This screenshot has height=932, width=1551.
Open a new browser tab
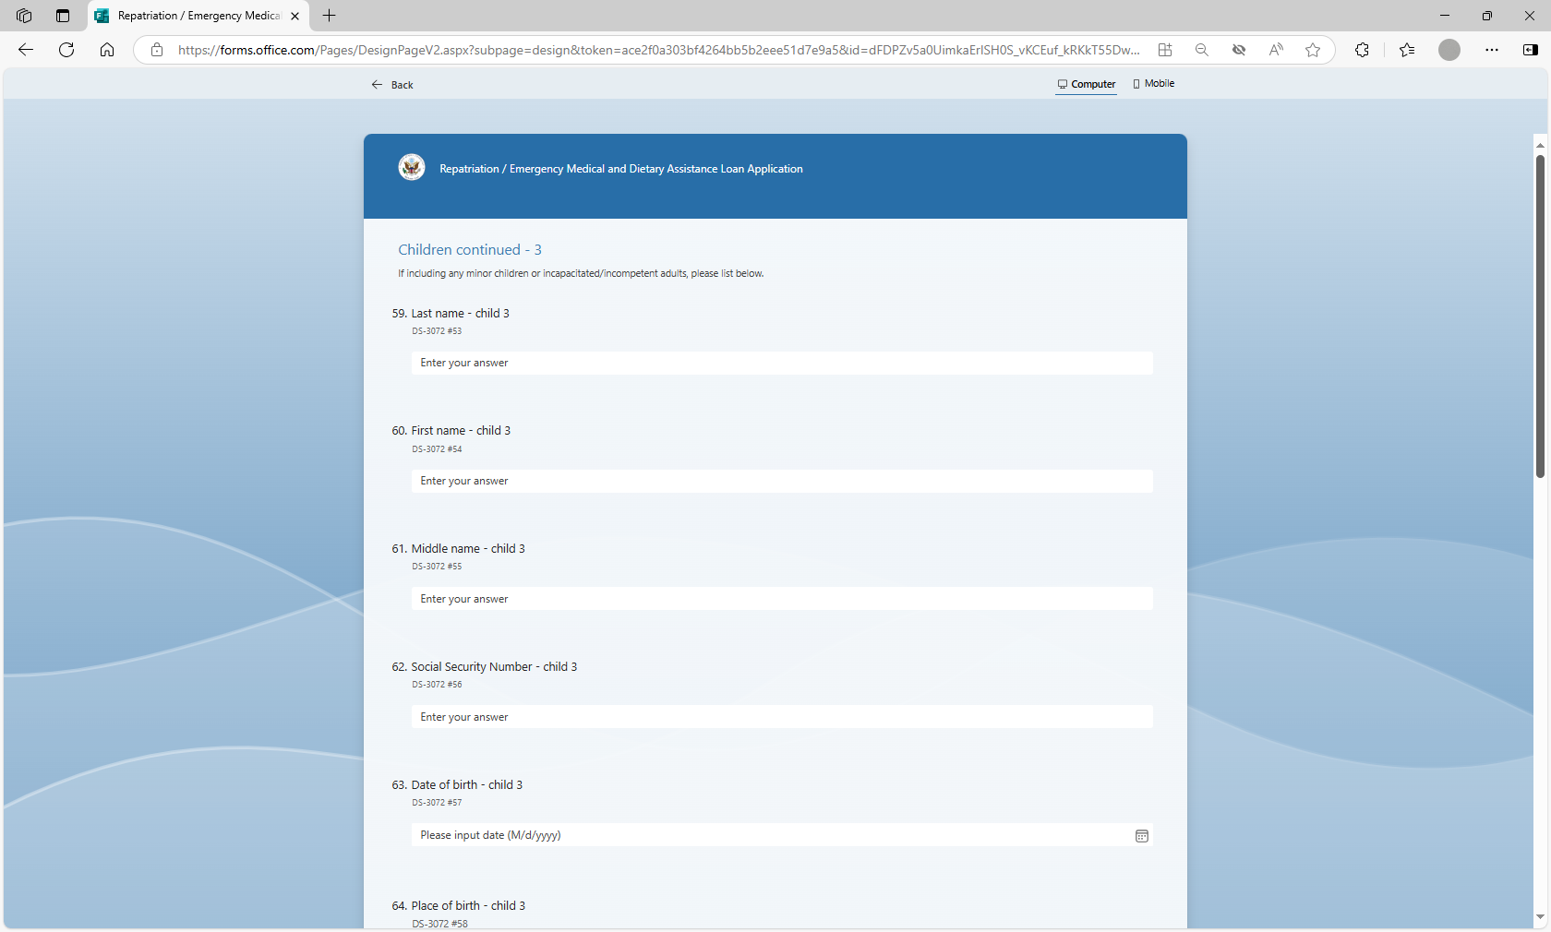point(330,16)
